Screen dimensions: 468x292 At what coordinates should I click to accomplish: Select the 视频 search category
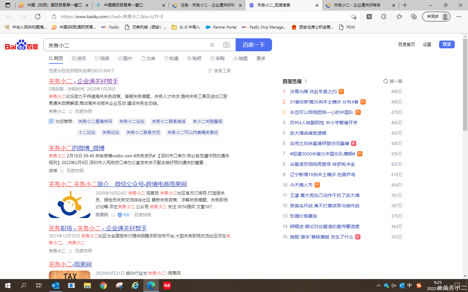coord(102,58)
